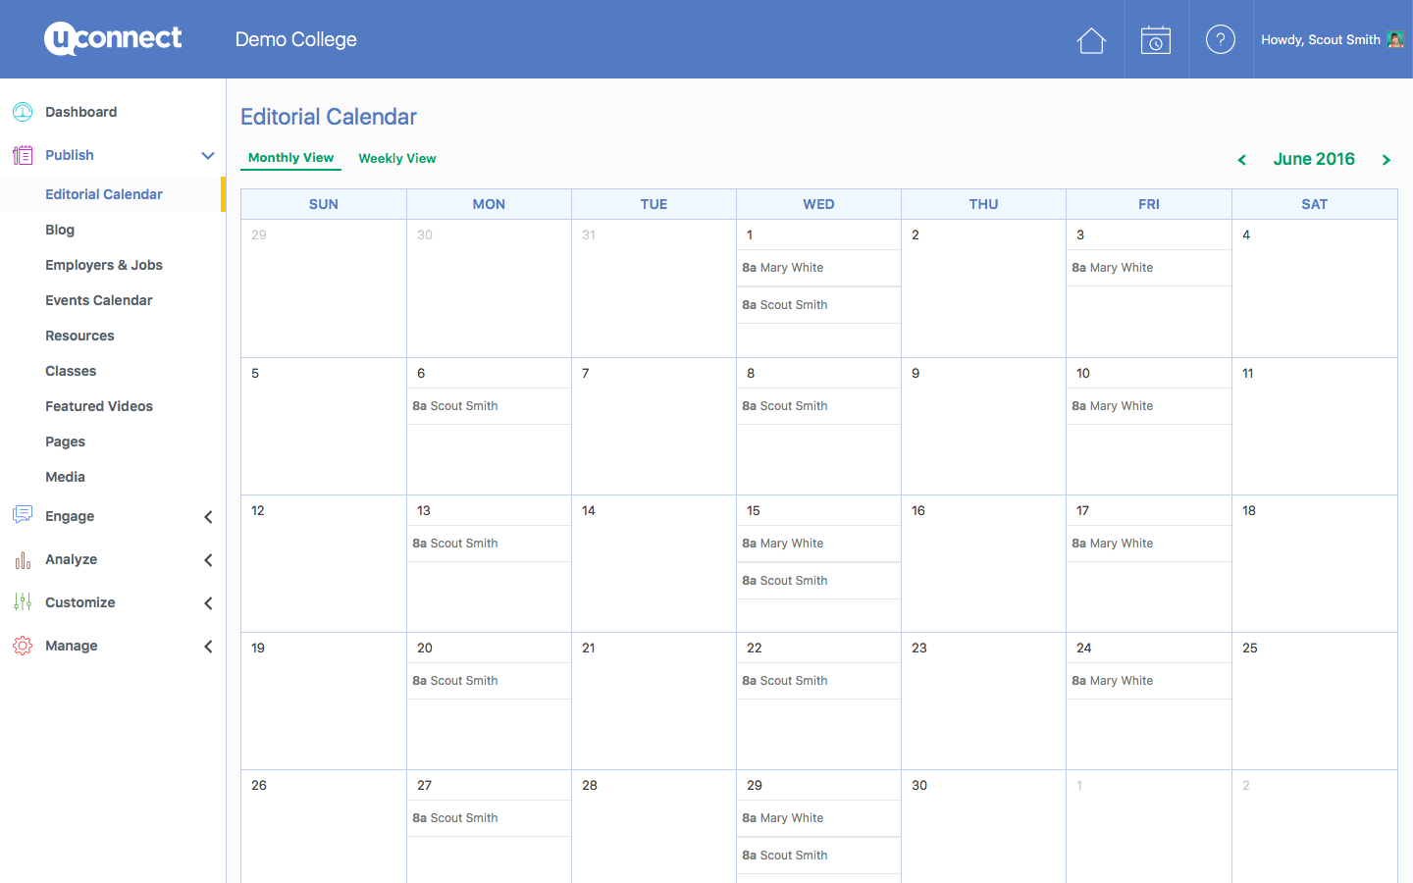The image size is (1413, 883).
Task: Expand the Engage section arrow
Action: pyautogui.click(x=208, y=517)
